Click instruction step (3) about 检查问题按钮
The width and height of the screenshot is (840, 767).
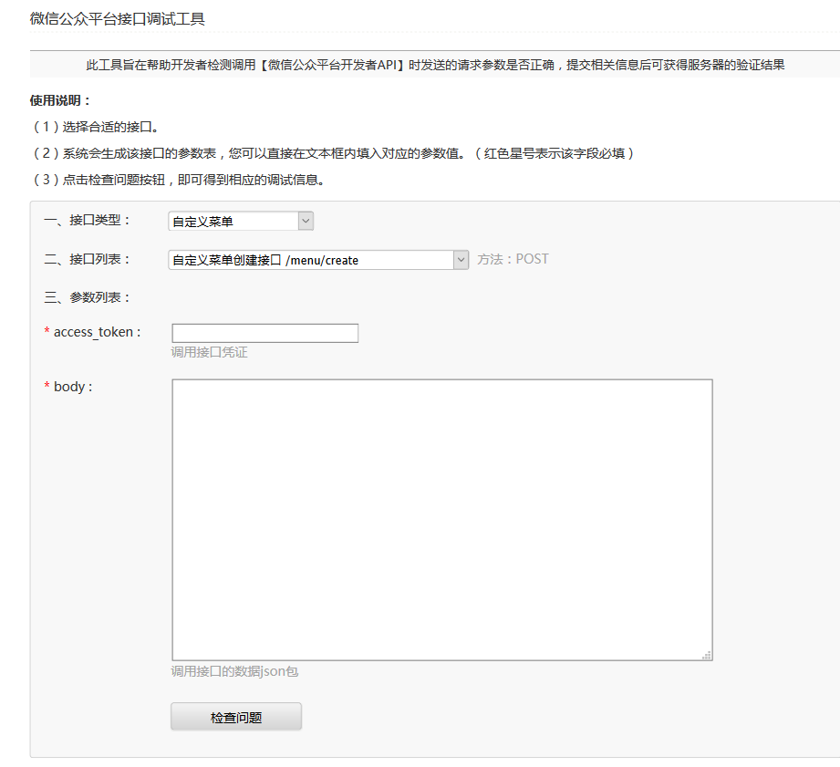point(179,180)
